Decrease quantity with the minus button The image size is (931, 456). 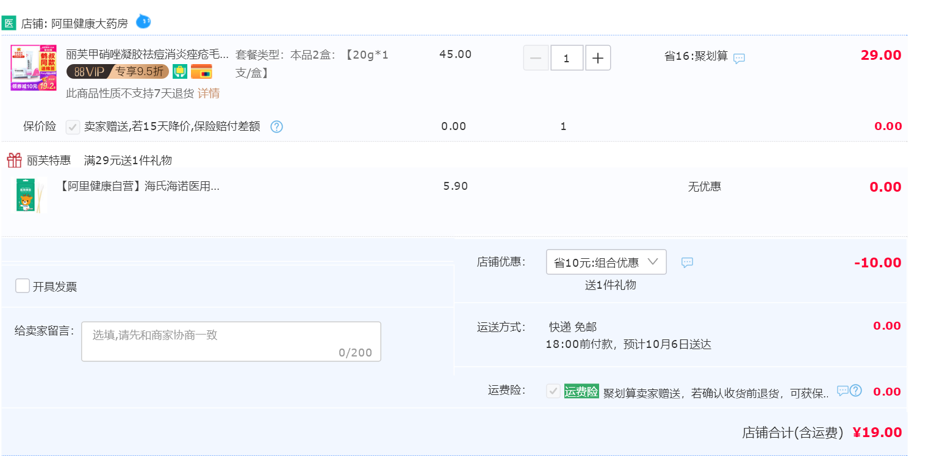tap(536, 58)
